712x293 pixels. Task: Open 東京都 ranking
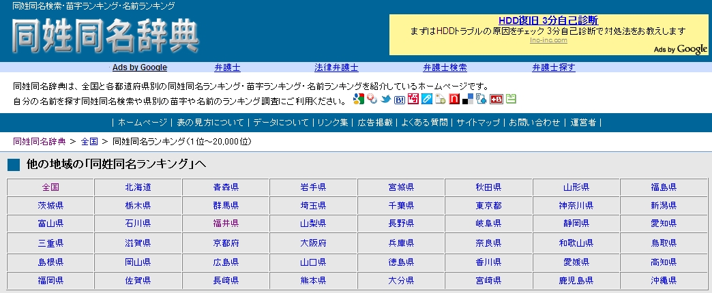pyautogui.click(x=488, y=206)
